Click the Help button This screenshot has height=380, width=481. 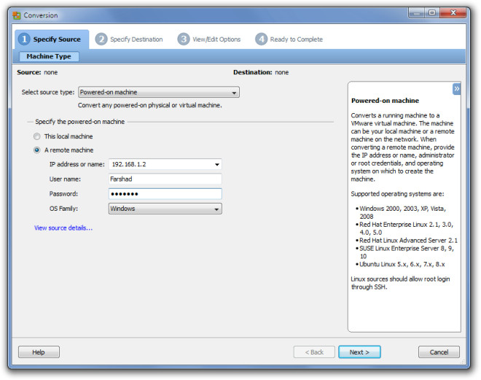pos(39,352)
